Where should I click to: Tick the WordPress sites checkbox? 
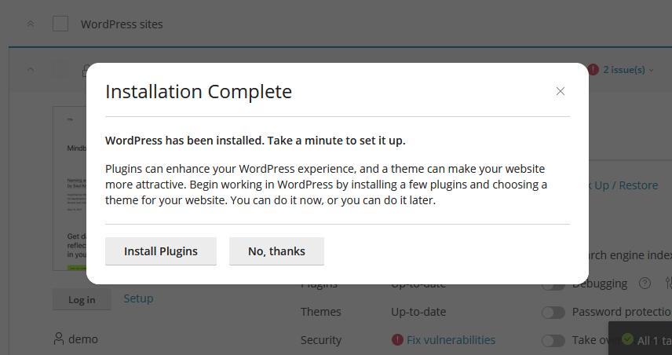(x=60, y=24)
